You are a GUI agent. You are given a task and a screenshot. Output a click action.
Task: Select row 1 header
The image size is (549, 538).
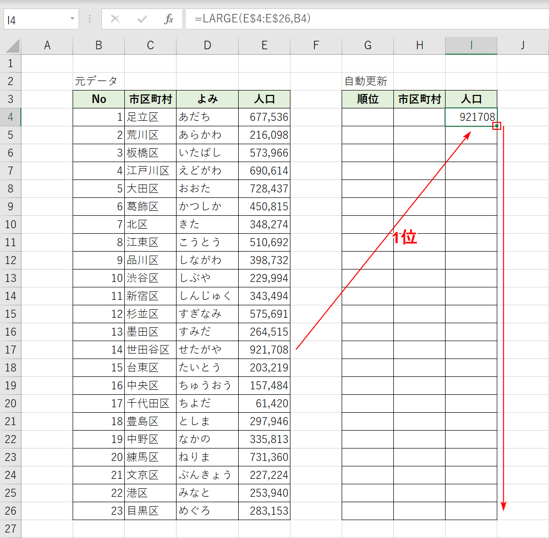[x=10, y=63]
